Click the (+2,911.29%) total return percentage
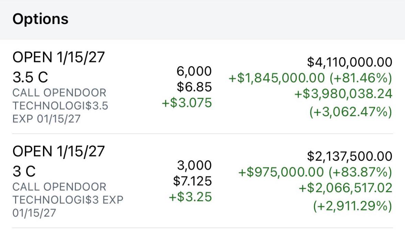The image size is (405, 232). [x=352, y=206]
